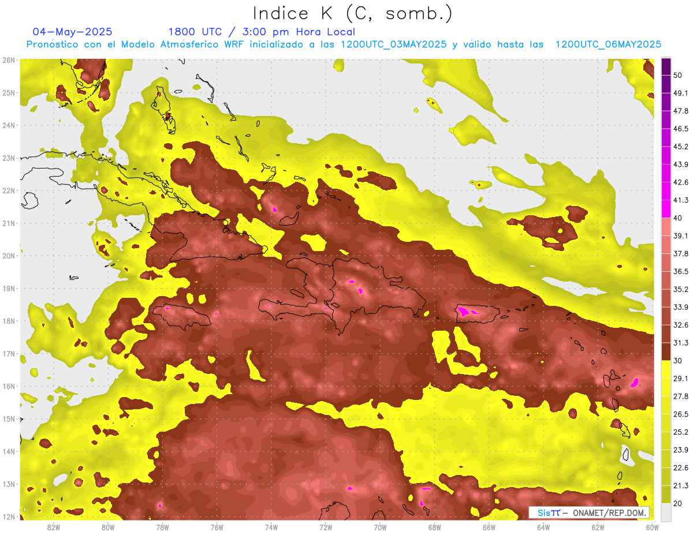Viewport: 693px width, 535px height.
Task: Click legend value "29.1"
Action: click(681, 379)
